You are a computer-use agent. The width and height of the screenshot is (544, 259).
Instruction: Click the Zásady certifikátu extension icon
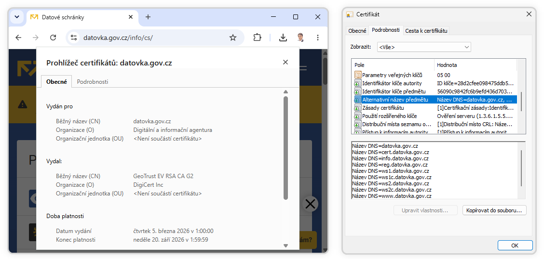358,108
